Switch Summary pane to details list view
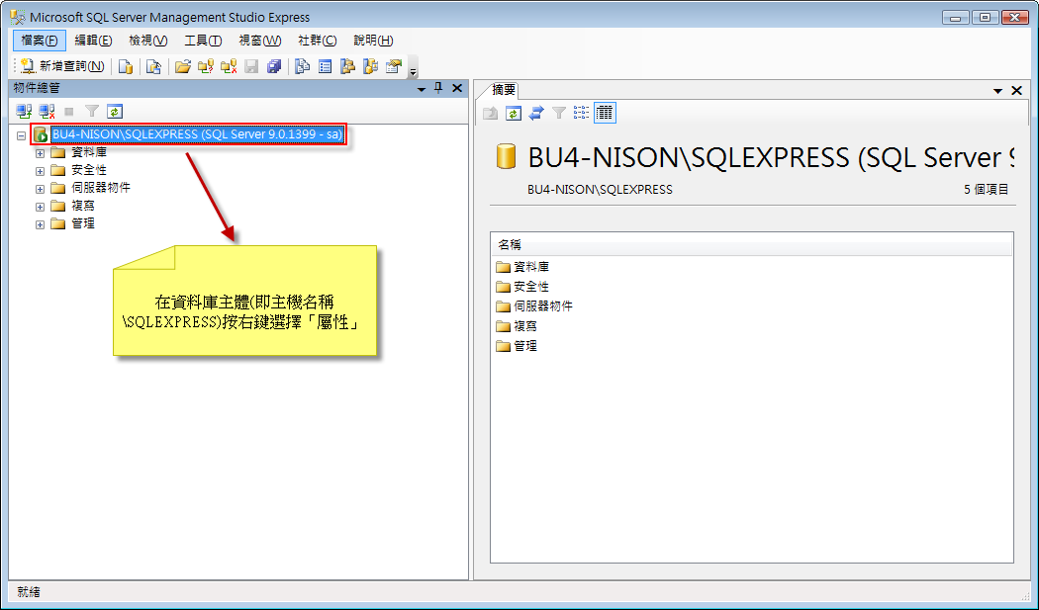The image size is (1039, 610). [604, 112]
